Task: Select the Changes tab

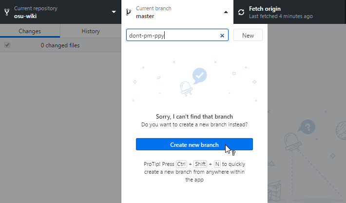Action: (30, 31)
